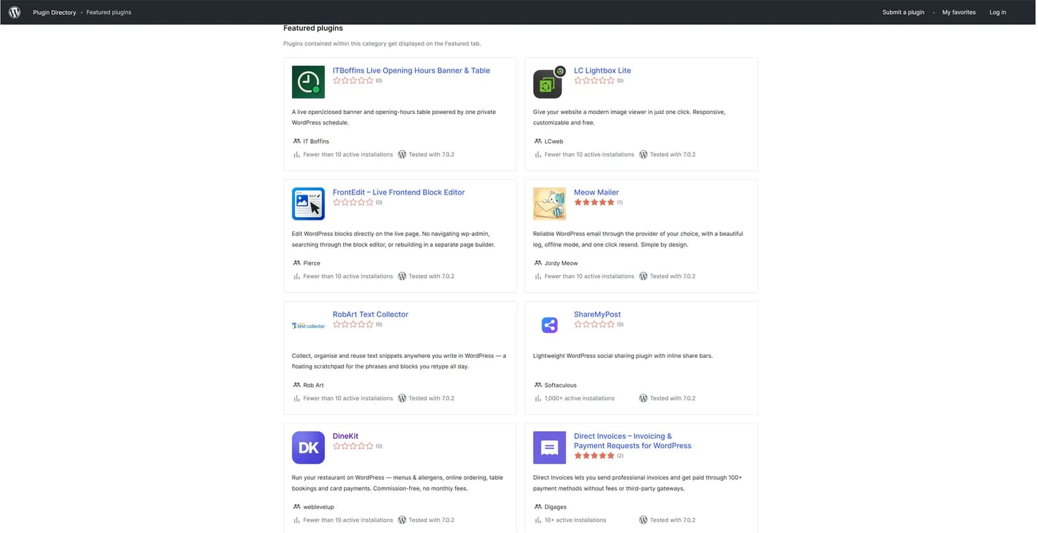Image resolution: width=1038 pixels, height=533 pixels.
Task: Open the Meow Mailer title link
Action: pyautogui.click(x=596, y=193)
